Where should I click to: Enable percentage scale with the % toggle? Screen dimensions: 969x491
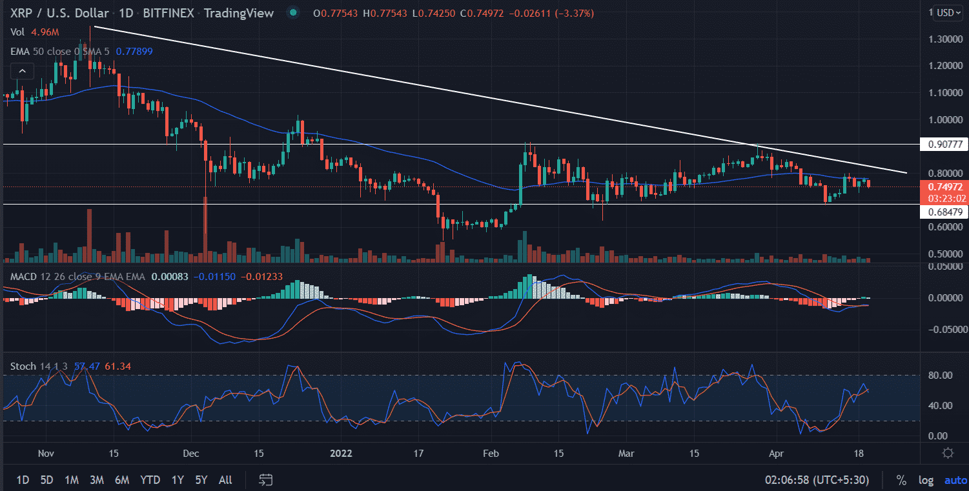901,480
